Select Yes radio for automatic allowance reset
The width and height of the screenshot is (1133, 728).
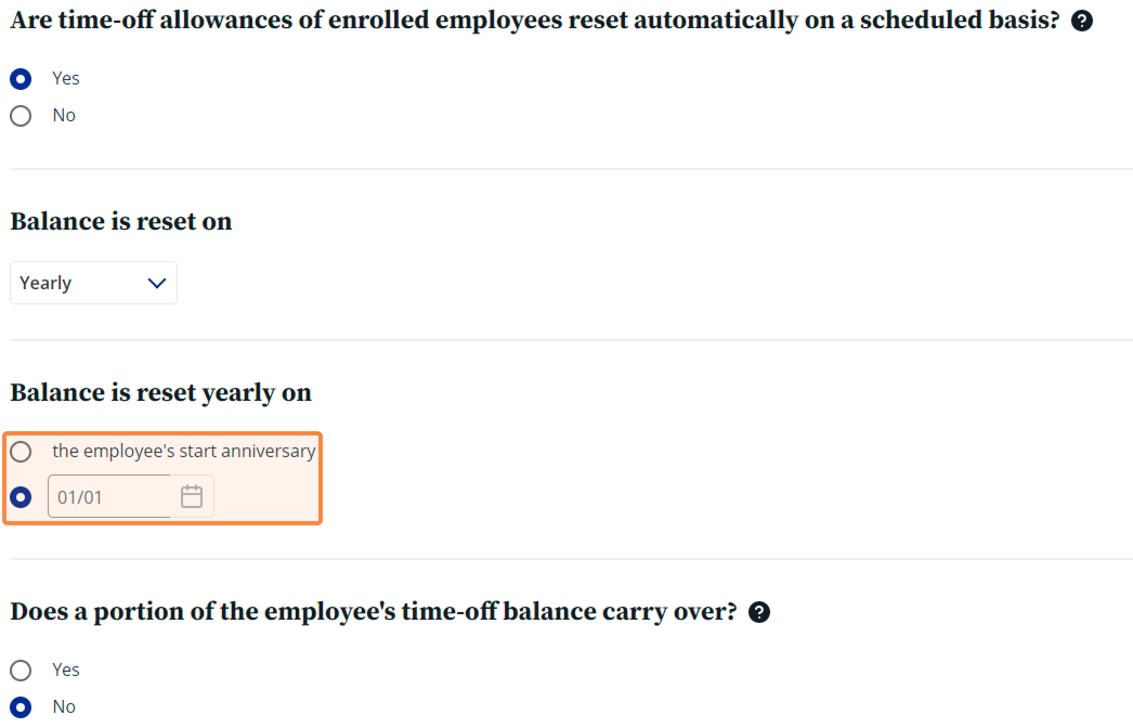21,79
